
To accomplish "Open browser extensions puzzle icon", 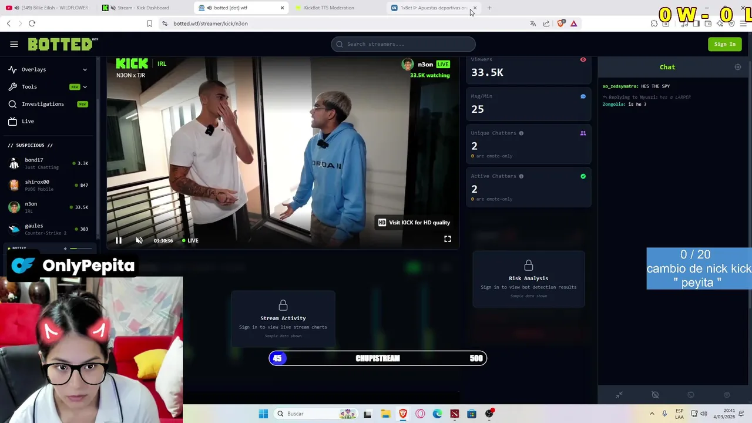I will (x=654, y=23).
